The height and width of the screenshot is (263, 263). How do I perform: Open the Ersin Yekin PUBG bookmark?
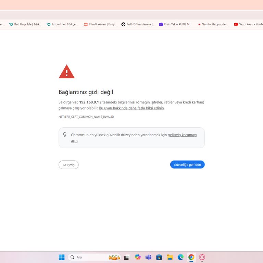point(175,24)
